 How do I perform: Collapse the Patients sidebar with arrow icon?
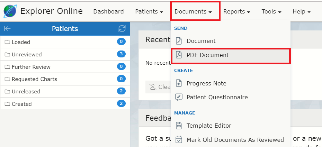coord(7,28)
